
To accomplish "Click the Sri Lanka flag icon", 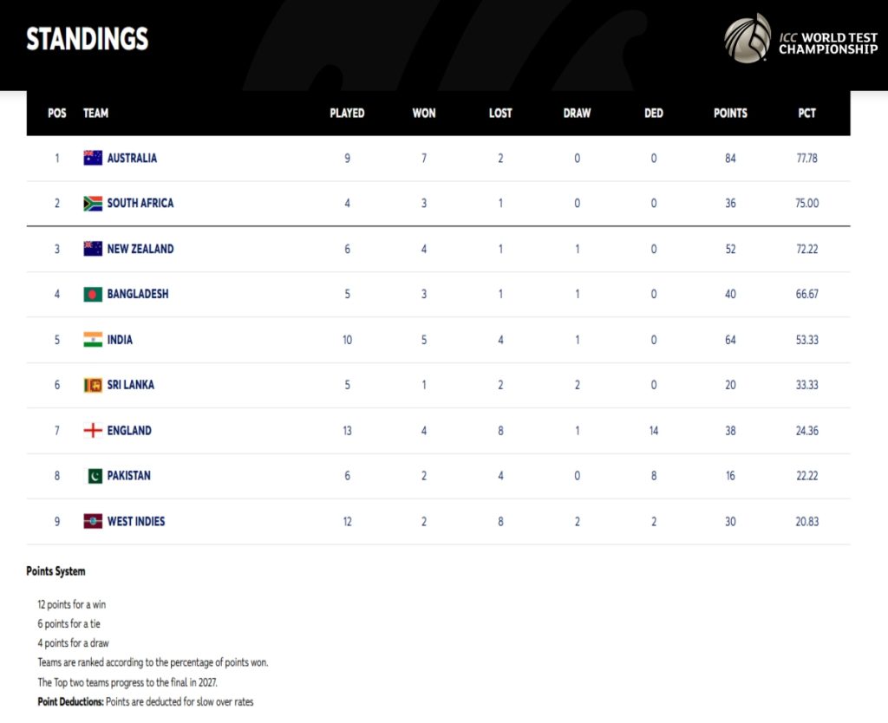I will (x=93, y=385).
